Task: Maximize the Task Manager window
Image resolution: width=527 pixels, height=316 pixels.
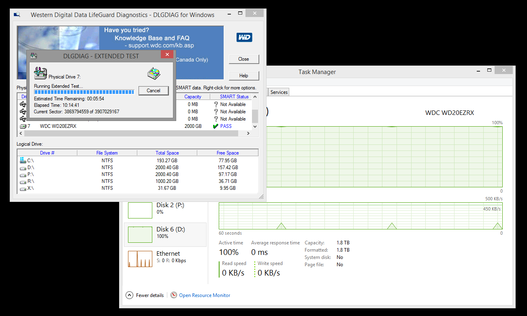Action: [489, 71]
